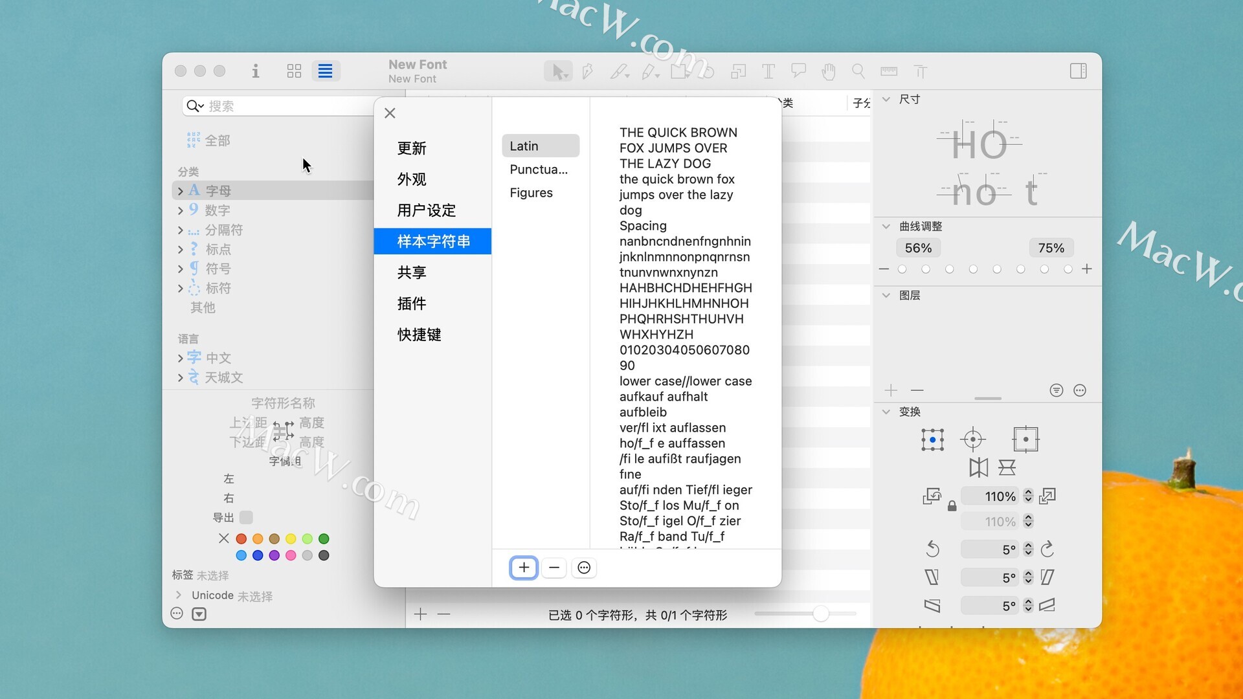Image resolution: width=1243 pixels, height=699 pixels.
Task: Expand the 符号 category
Action: (x=180, y=269)
